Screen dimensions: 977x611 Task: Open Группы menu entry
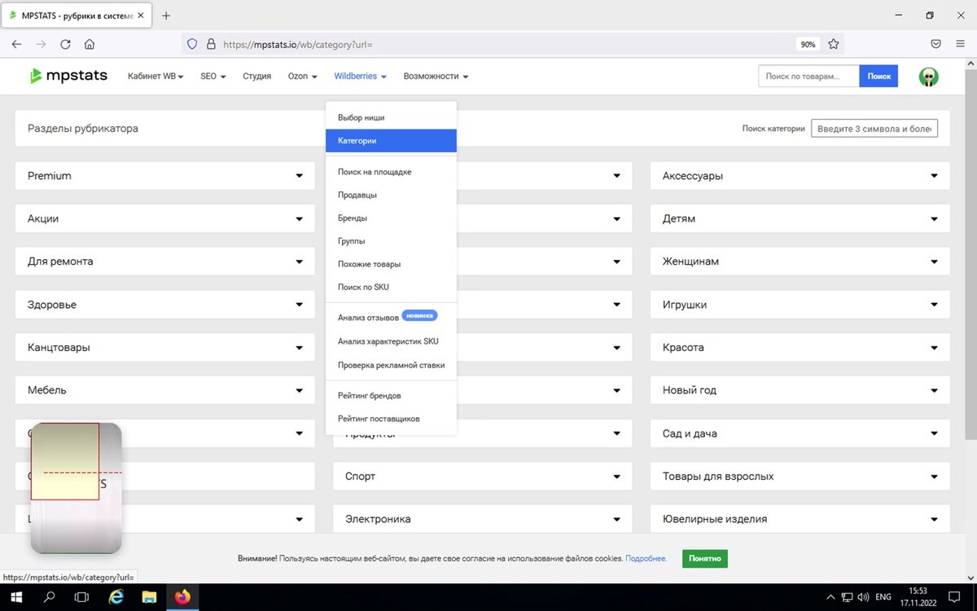coord(391,241)
